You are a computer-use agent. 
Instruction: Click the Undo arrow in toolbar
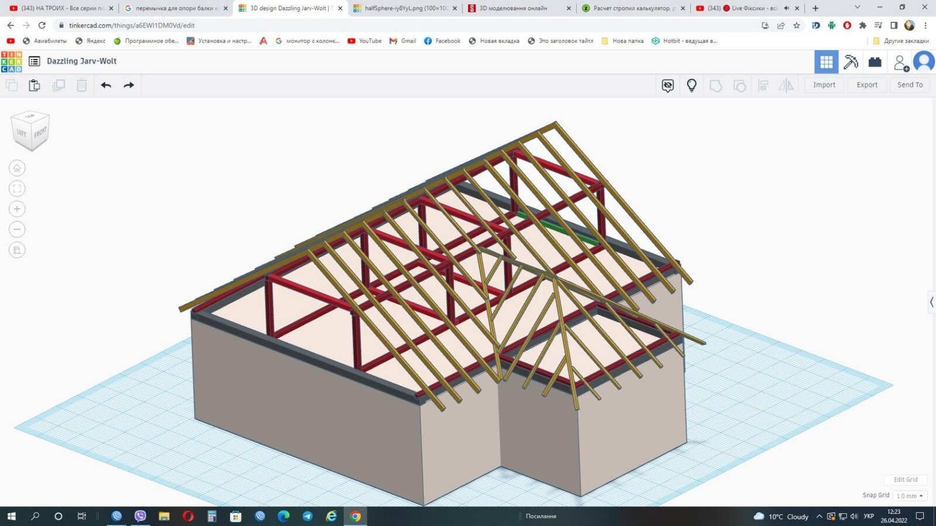(x=106, y=85)
